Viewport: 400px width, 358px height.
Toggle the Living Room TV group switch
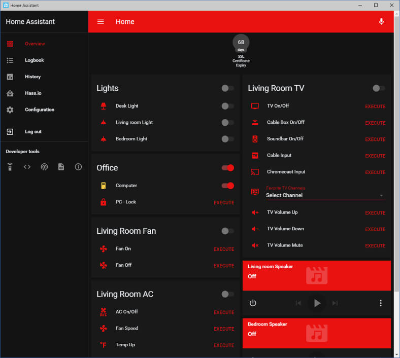(x=379, y=88)
